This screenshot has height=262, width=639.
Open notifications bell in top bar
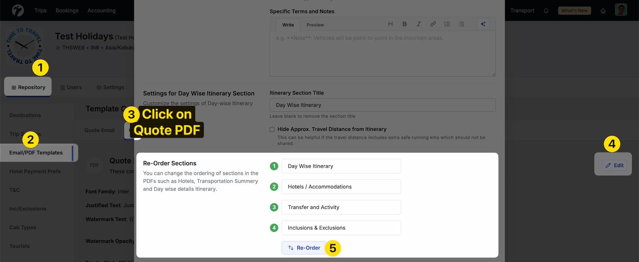coord(546,11)
